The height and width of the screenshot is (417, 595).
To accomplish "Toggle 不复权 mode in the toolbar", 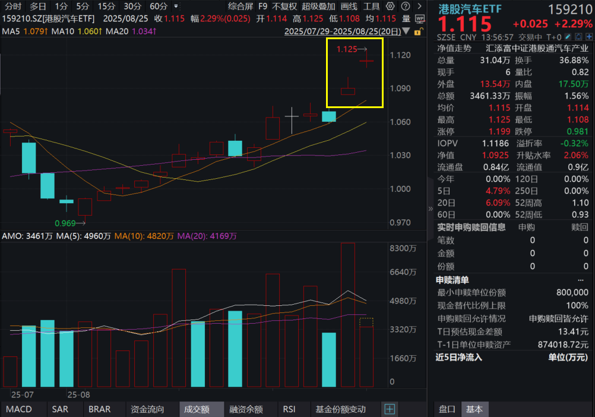I will (x=285, y=5).
